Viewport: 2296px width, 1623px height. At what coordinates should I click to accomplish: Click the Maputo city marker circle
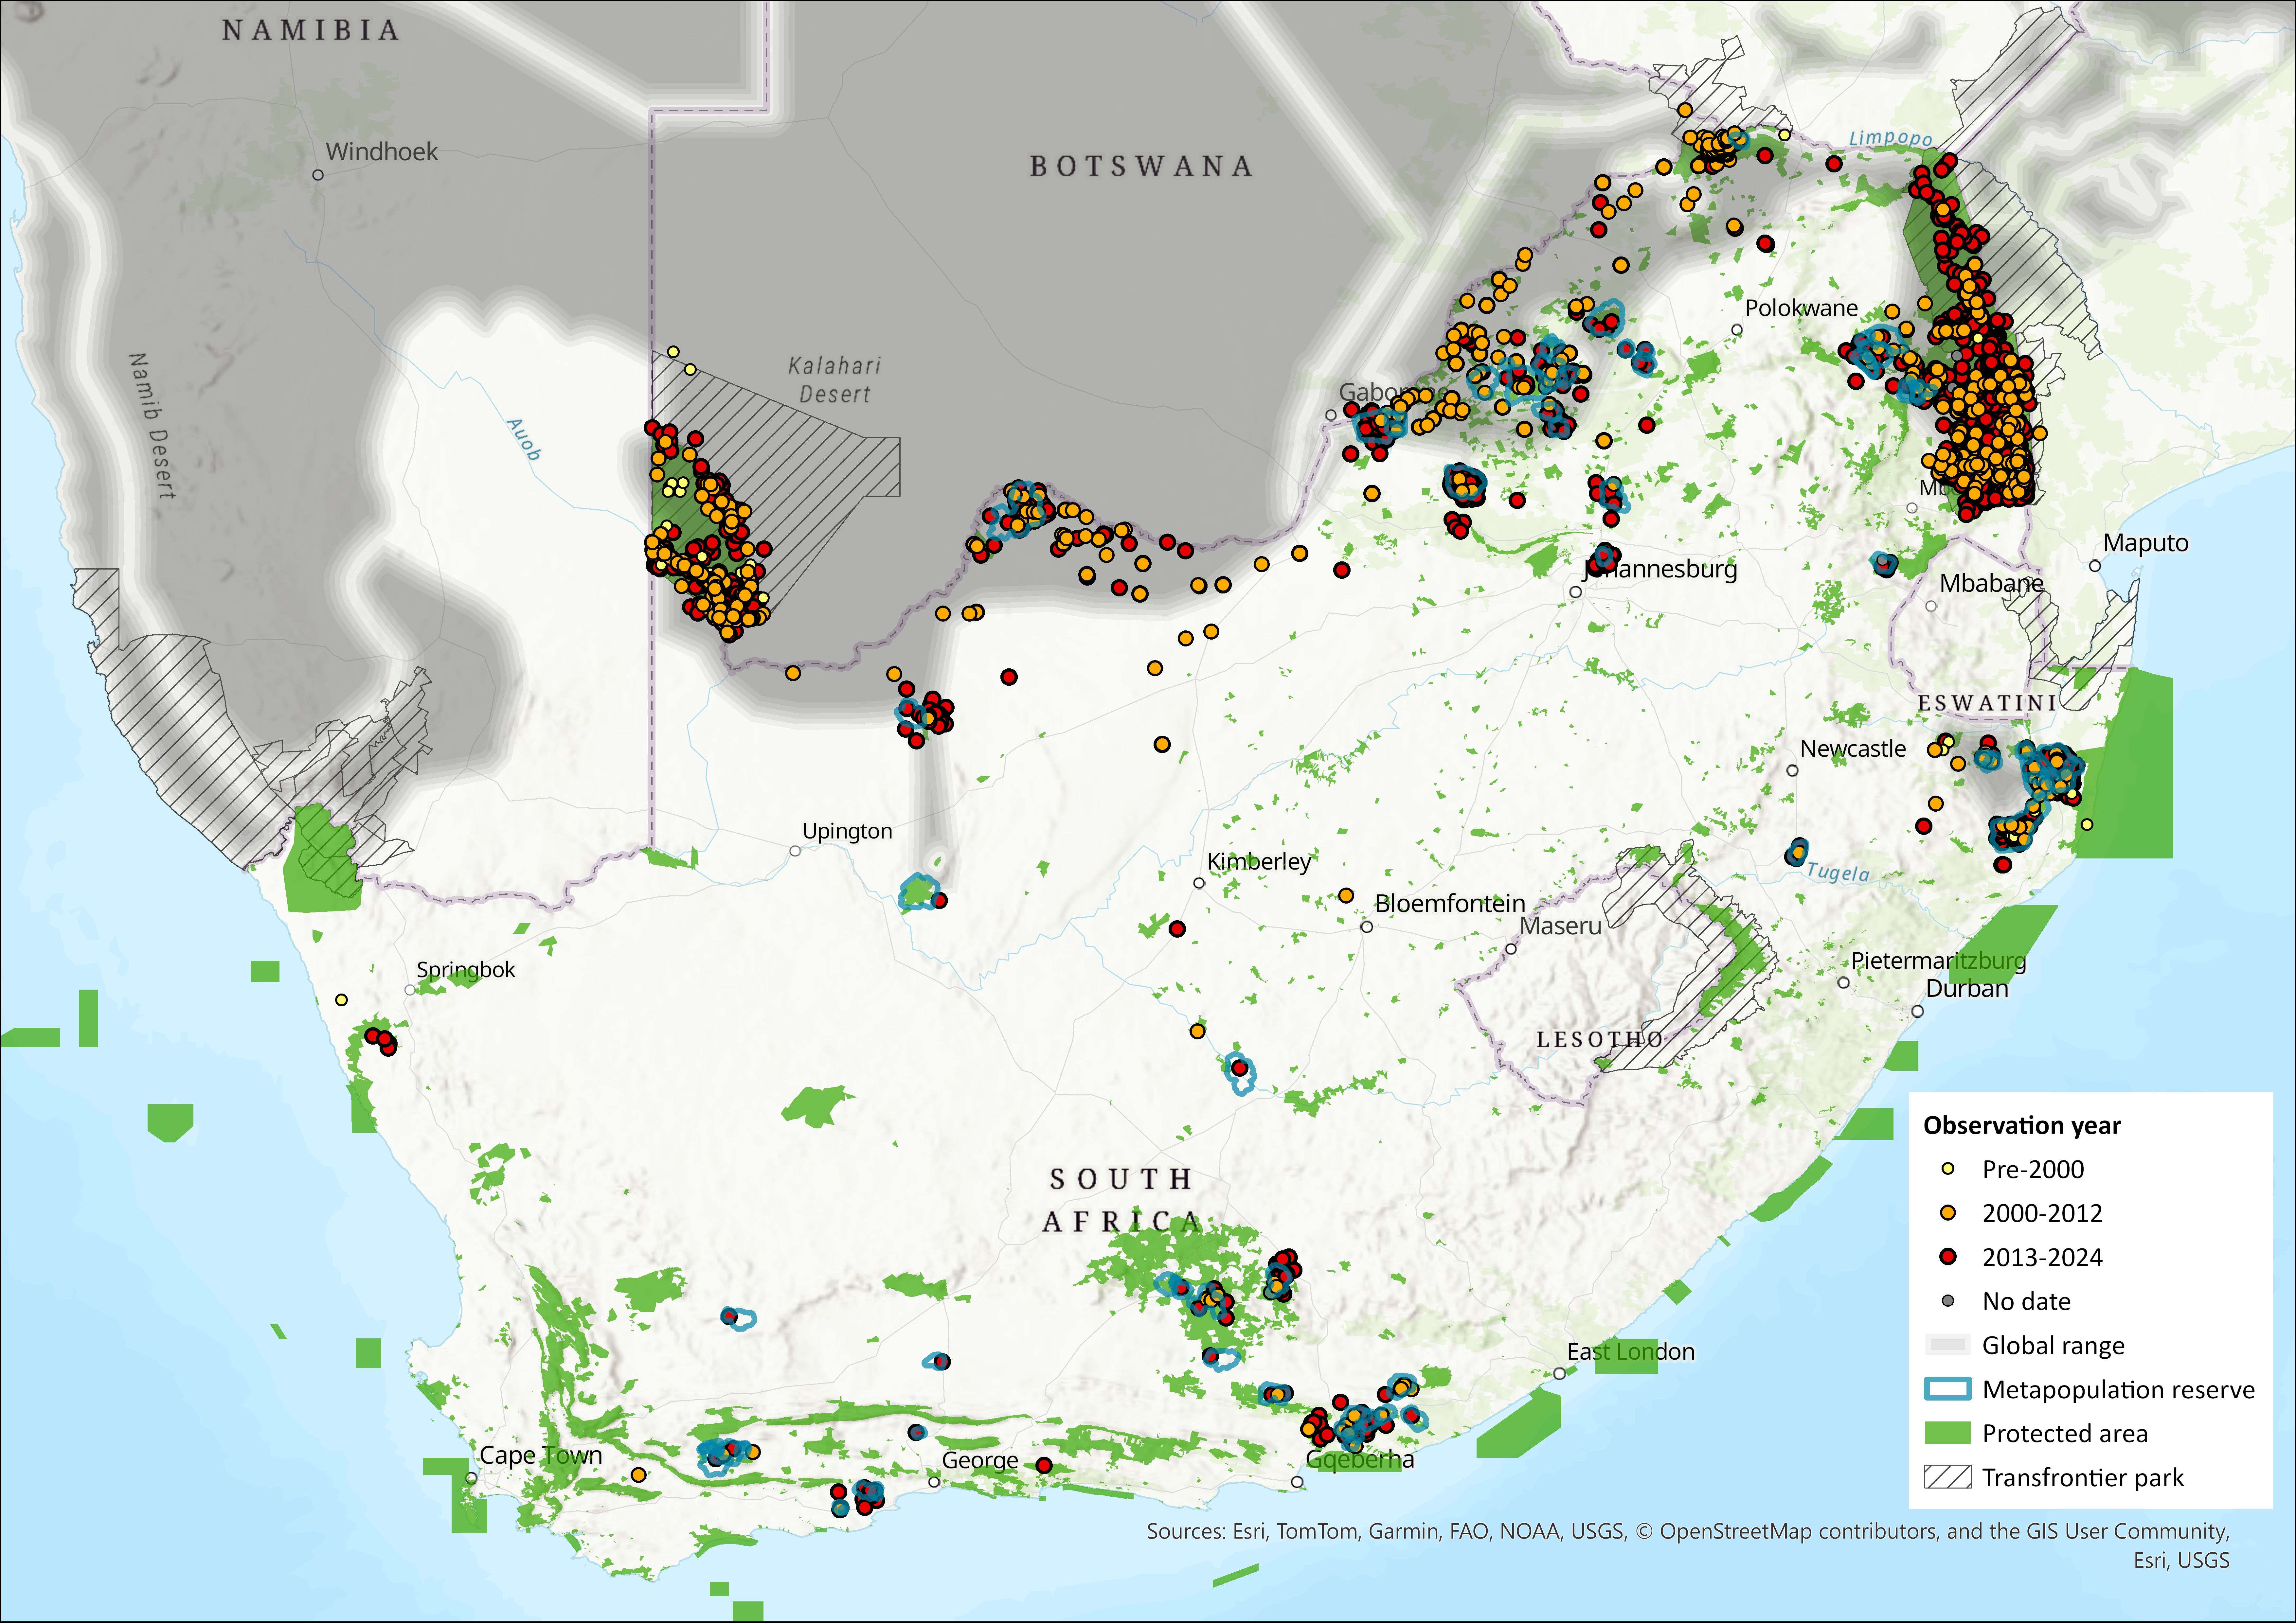coord(2095,566)
